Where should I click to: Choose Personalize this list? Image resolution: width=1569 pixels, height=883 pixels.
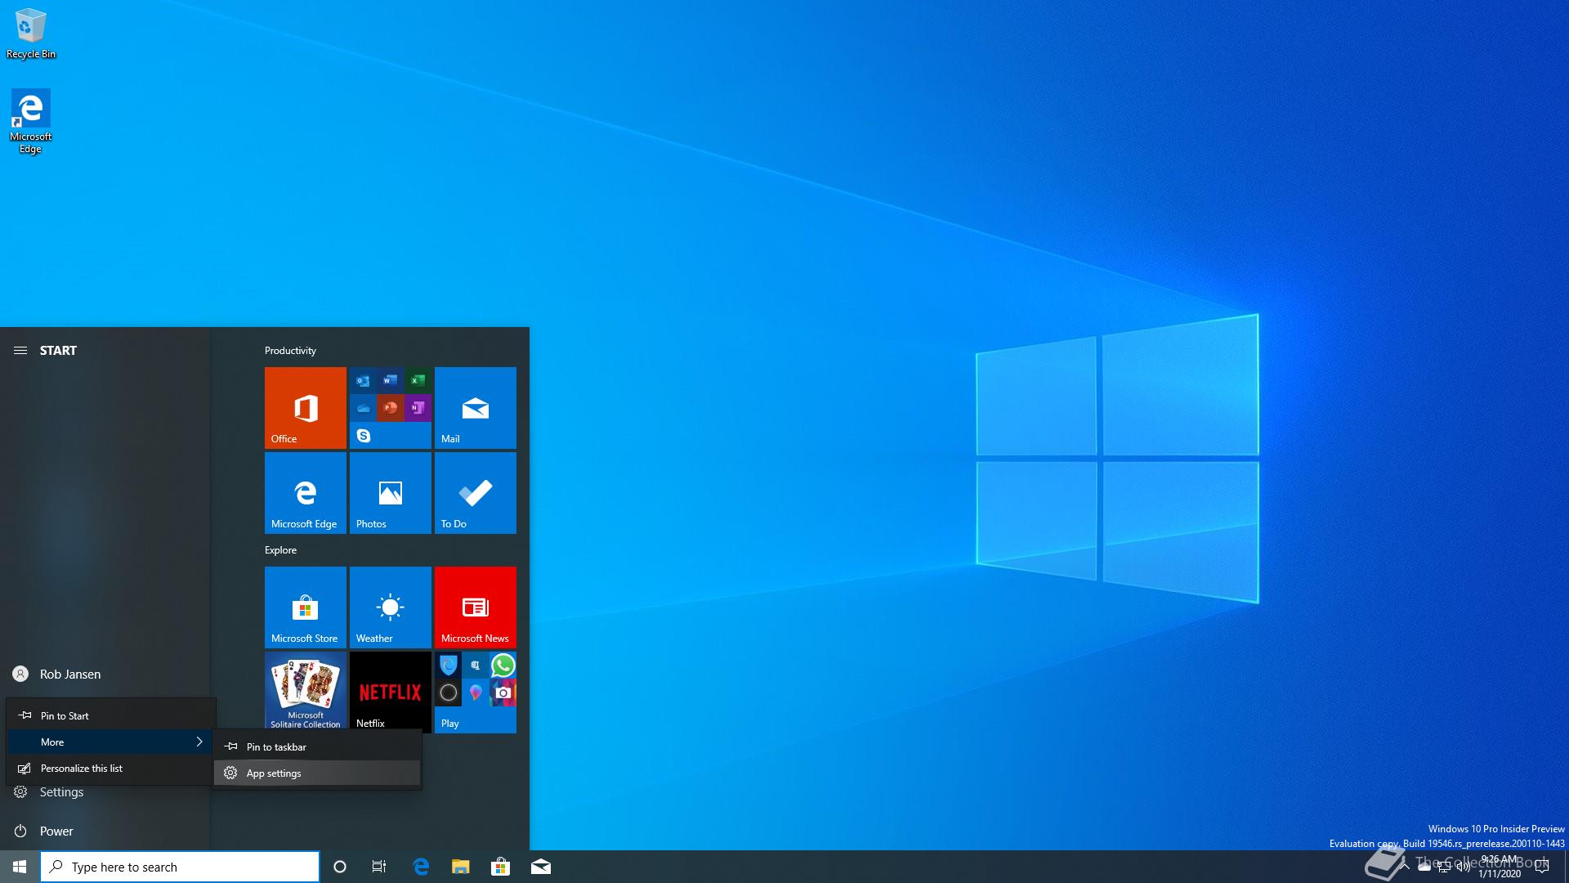[x=111, y=768]
